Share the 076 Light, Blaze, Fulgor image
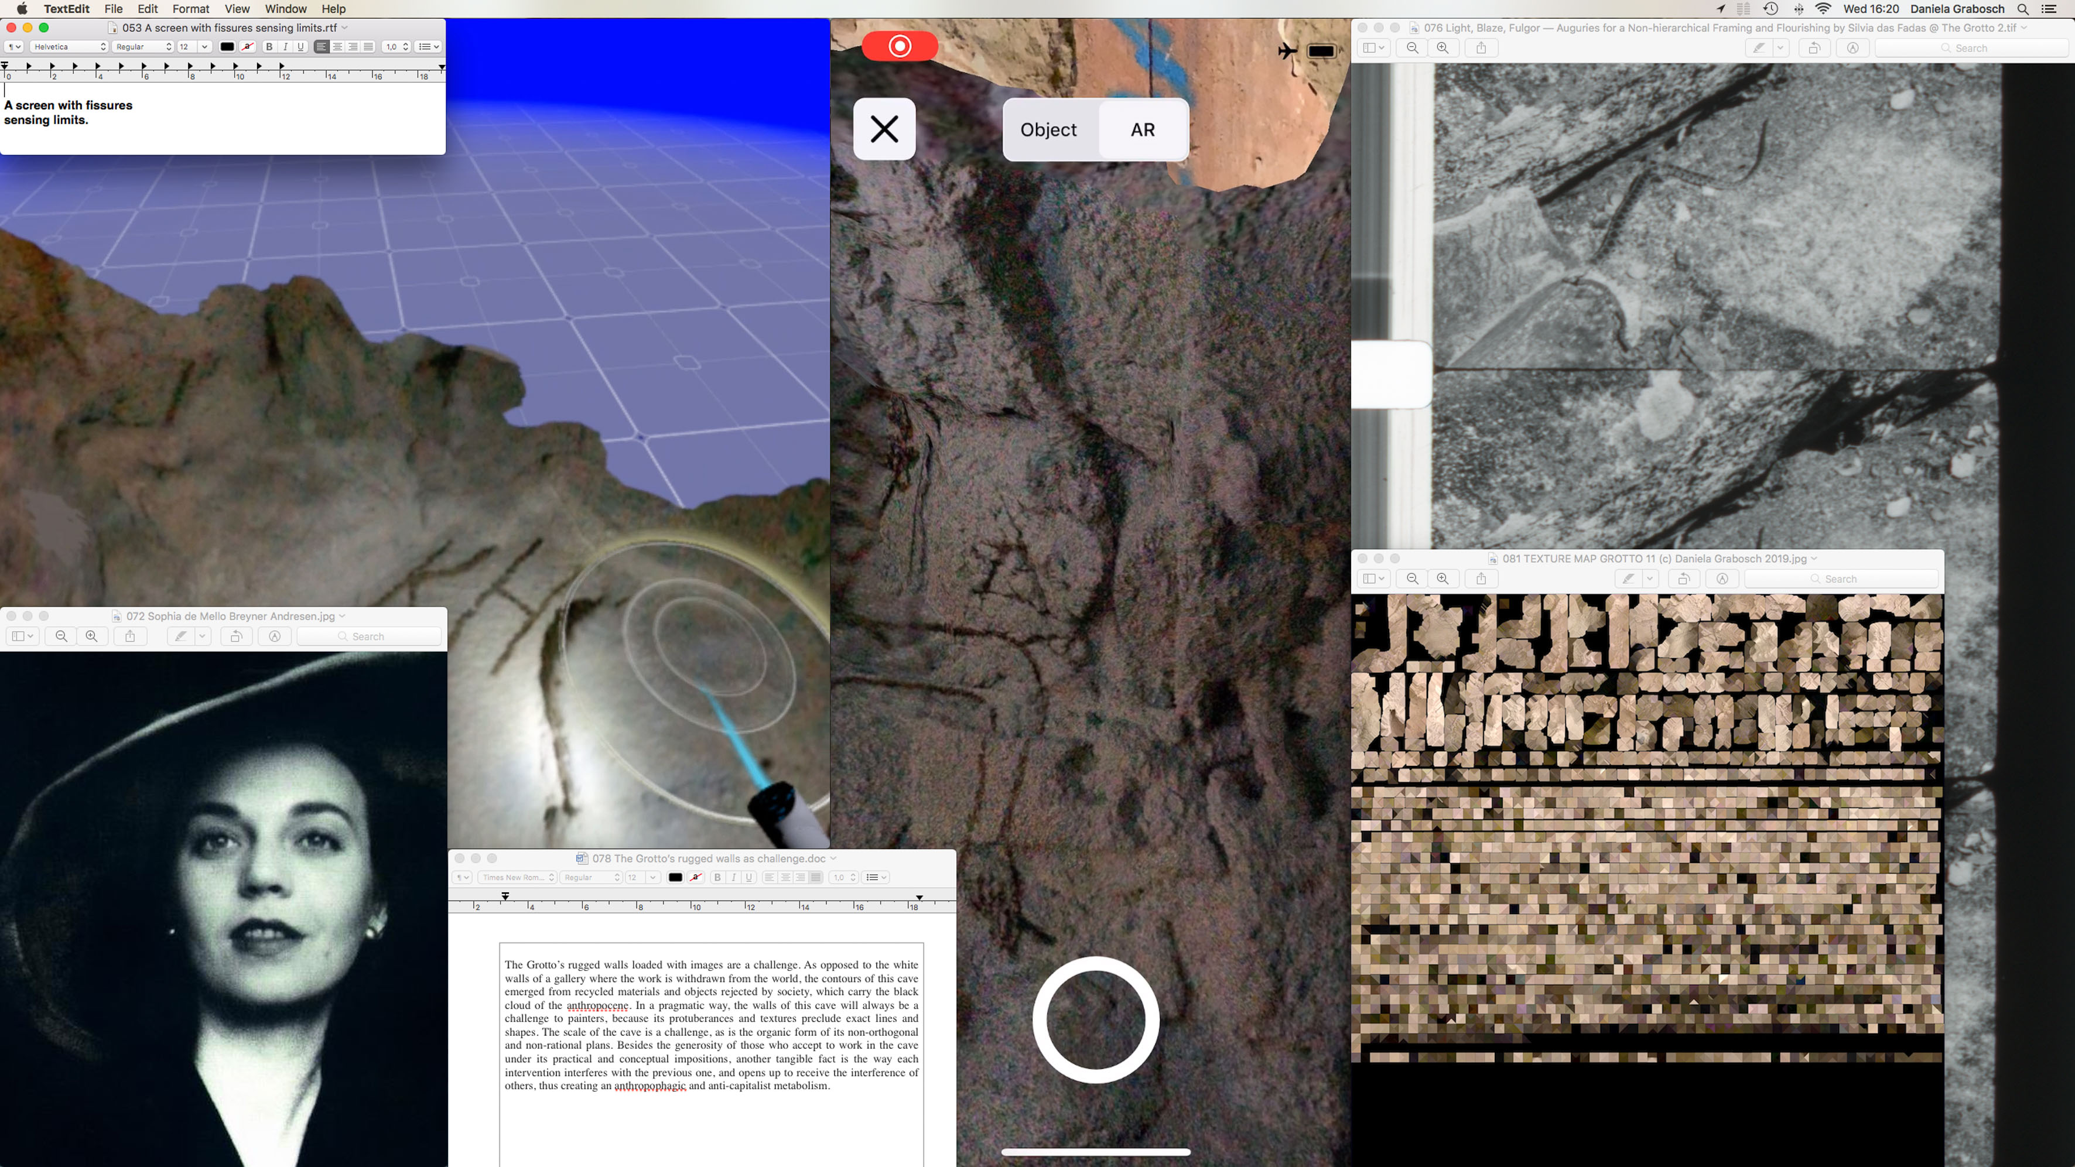Screen dimensions: 2075x1167 (x=1481, y=47)
